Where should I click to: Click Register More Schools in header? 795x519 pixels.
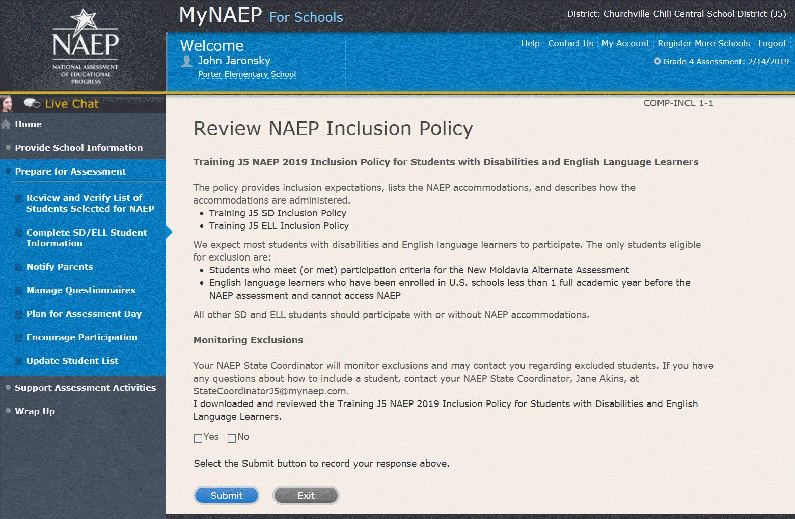(703, 44)
